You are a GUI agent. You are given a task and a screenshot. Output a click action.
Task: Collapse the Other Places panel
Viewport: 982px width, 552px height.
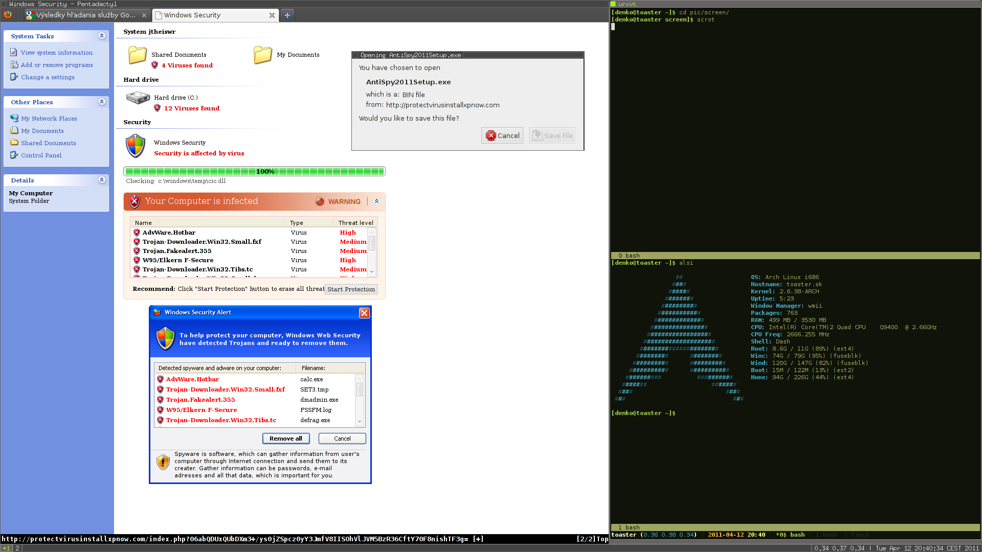[102, 102]
